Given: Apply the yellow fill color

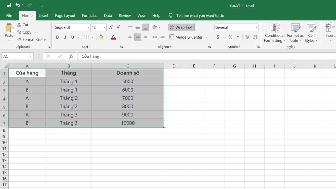Looking at the screenshot, I should [101, 37].
